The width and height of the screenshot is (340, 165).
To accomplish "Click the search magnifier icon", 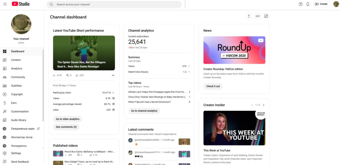I will [51, 5].
